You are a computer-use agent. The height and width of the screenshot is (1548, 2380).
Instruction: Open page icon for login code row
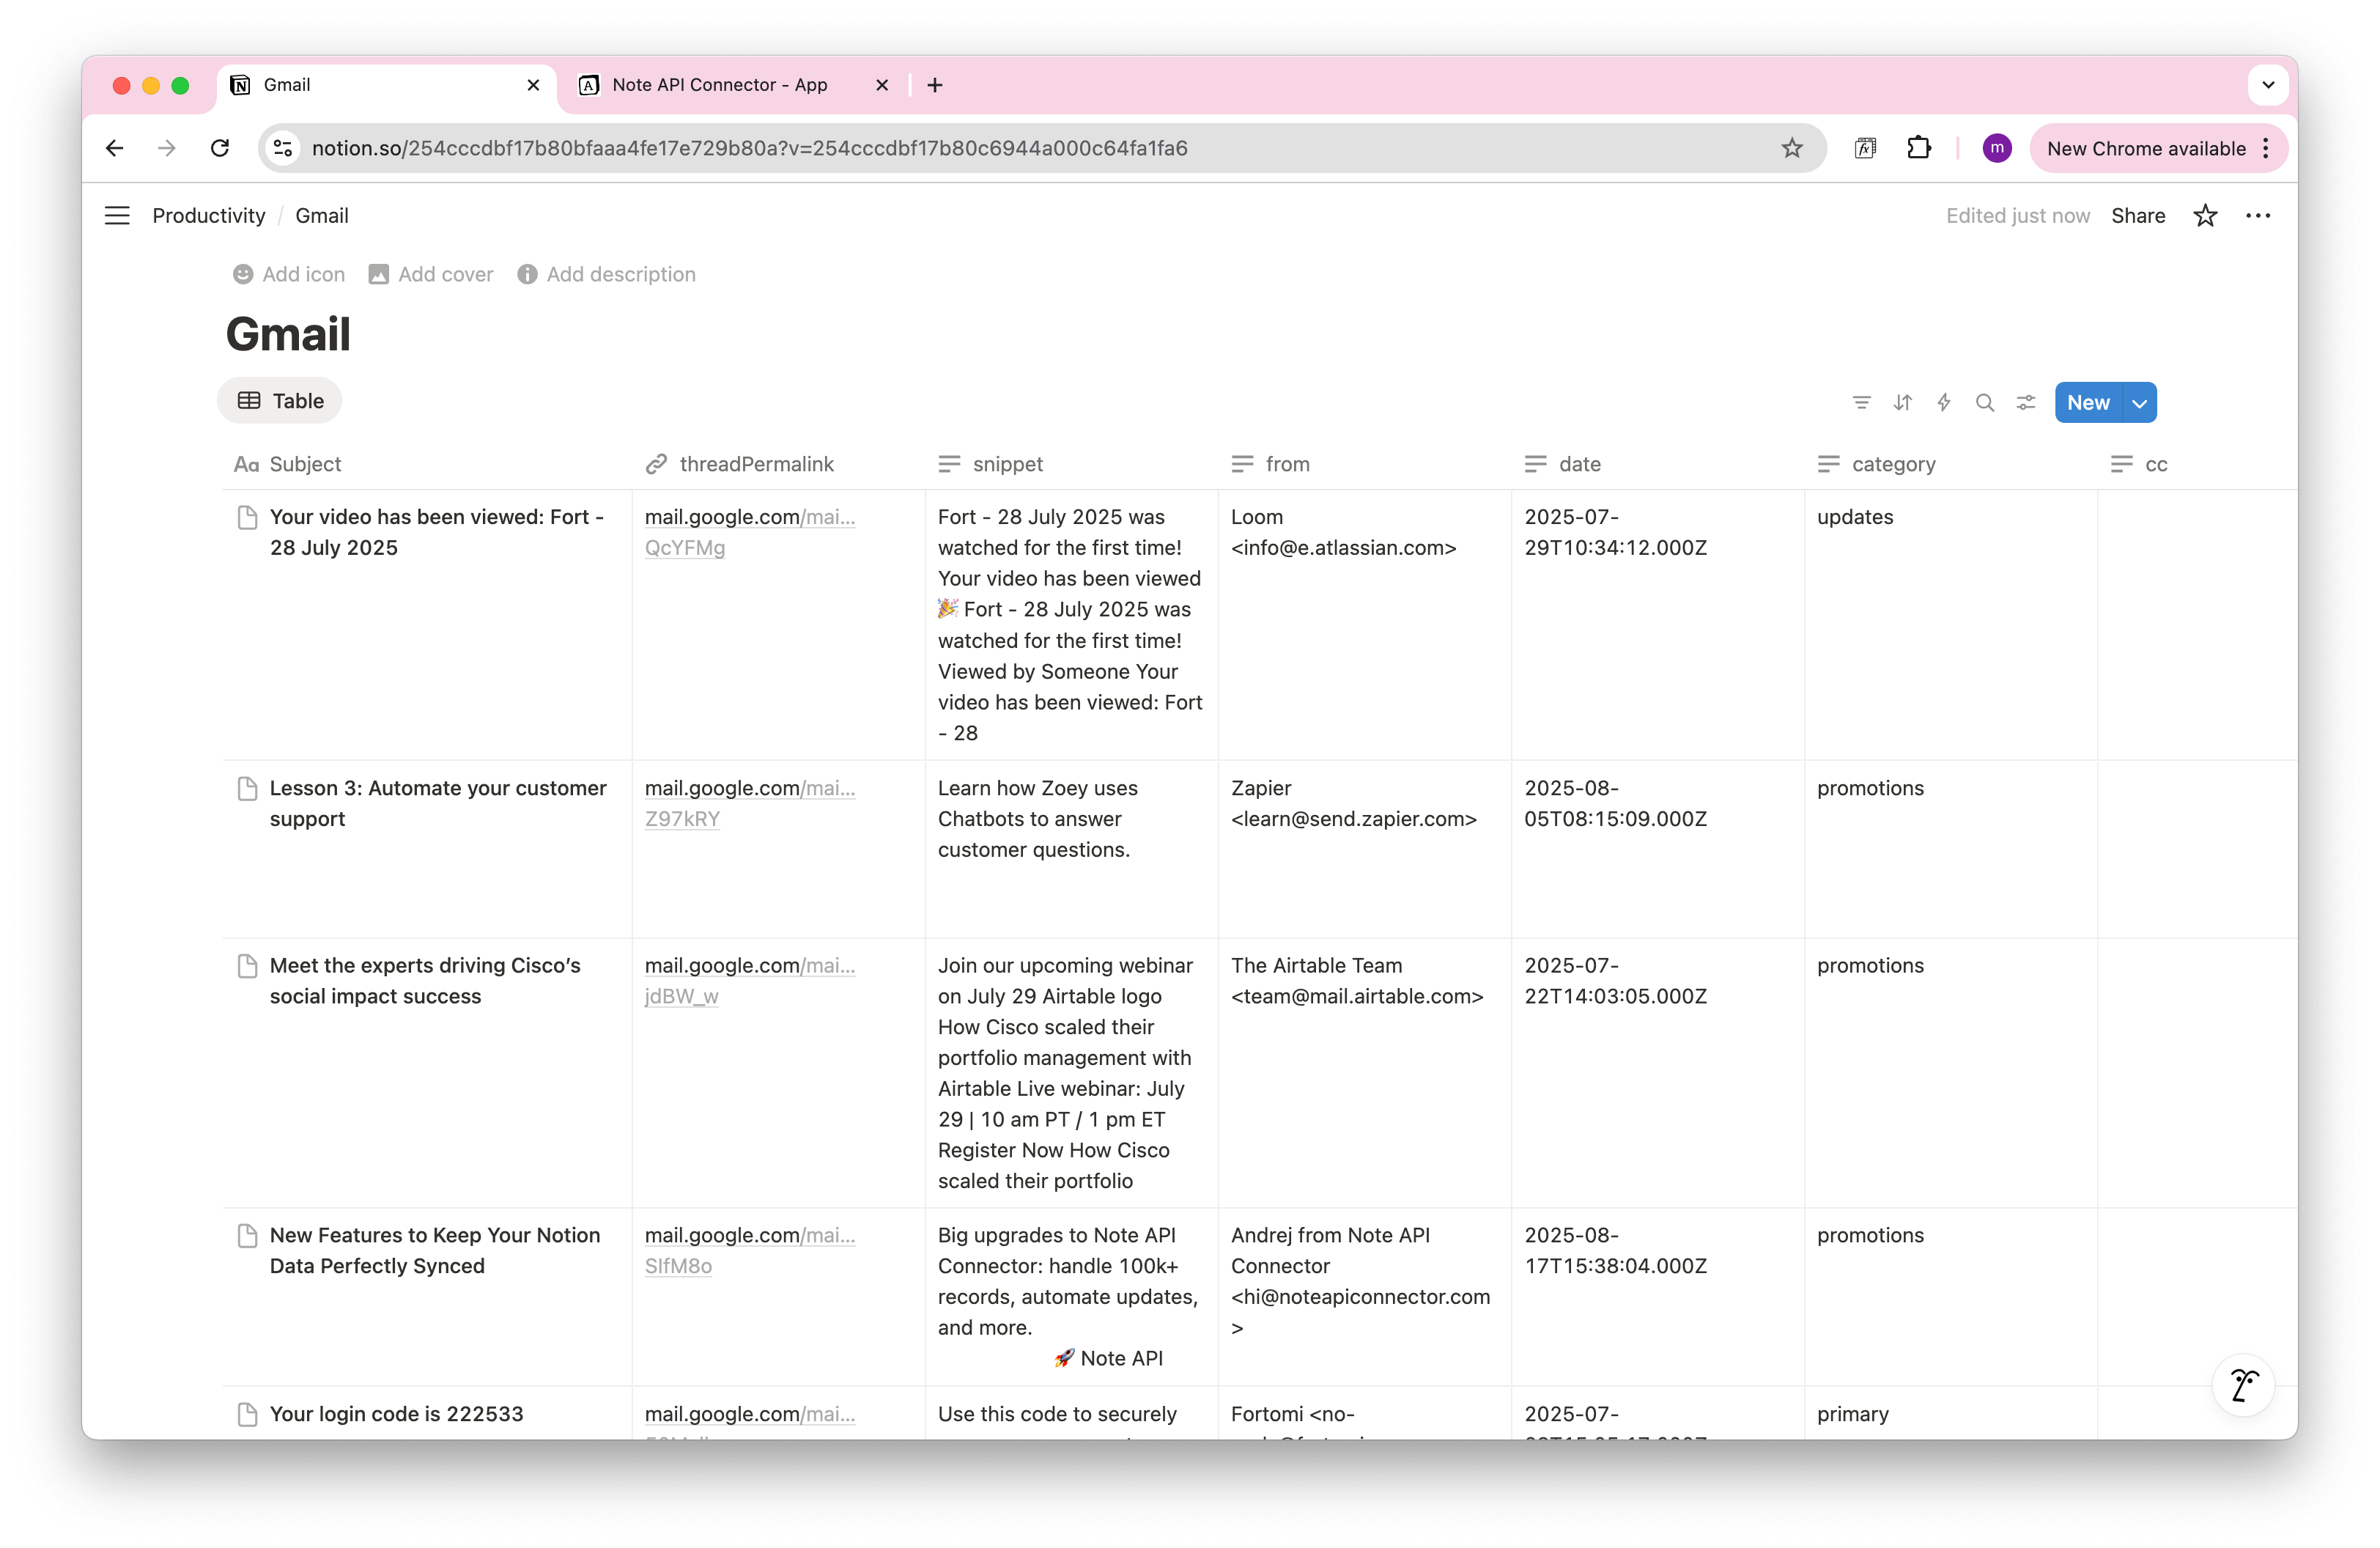[x=247, y=1414]
